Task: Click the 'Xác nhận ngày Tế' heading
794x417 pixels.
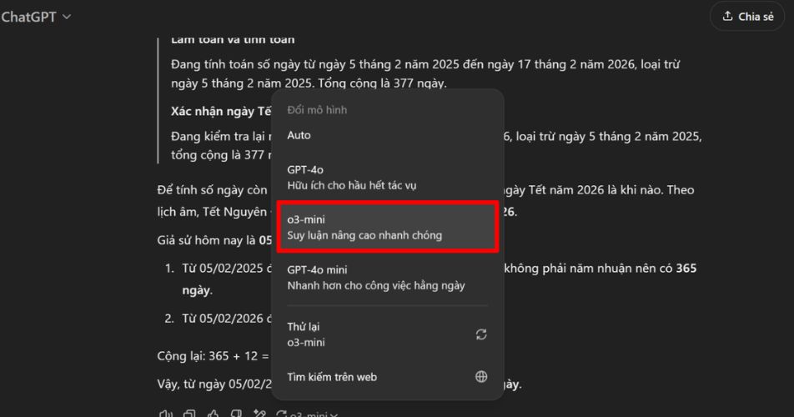Action: (x=221, y=111)
